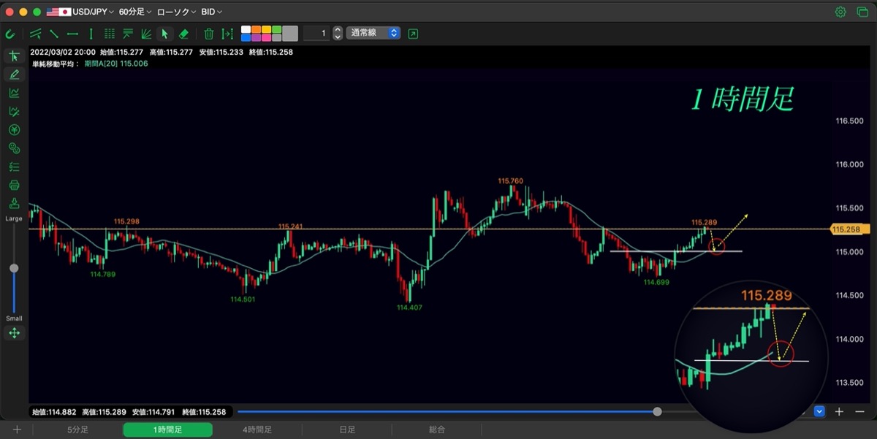Switch to the 総合 tab
Screen dimensions: 877x439
437,430
